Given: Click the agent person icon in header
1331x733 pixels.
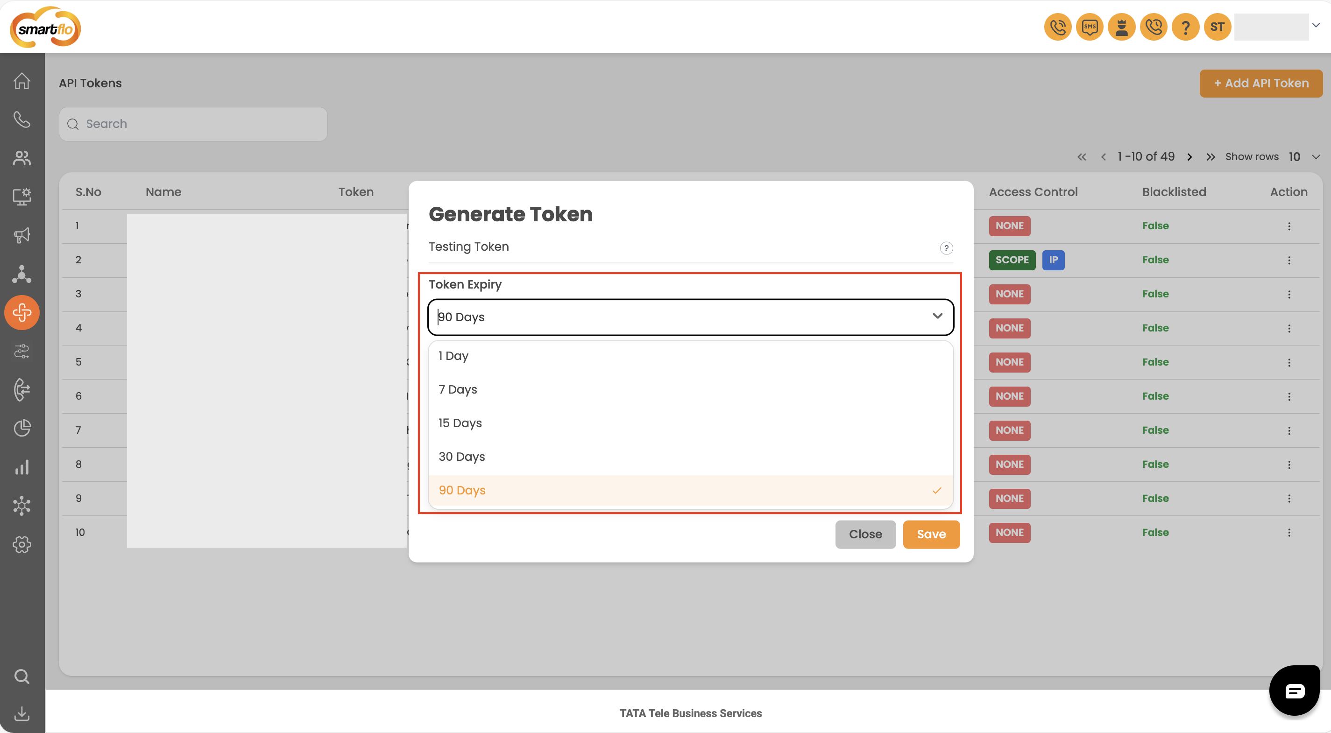Looking at the screenshot, I should [1122, 27].
